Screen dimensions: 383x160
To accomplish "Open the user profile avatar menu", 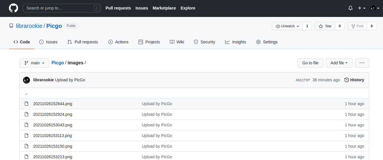I will [x=374, y=8].
